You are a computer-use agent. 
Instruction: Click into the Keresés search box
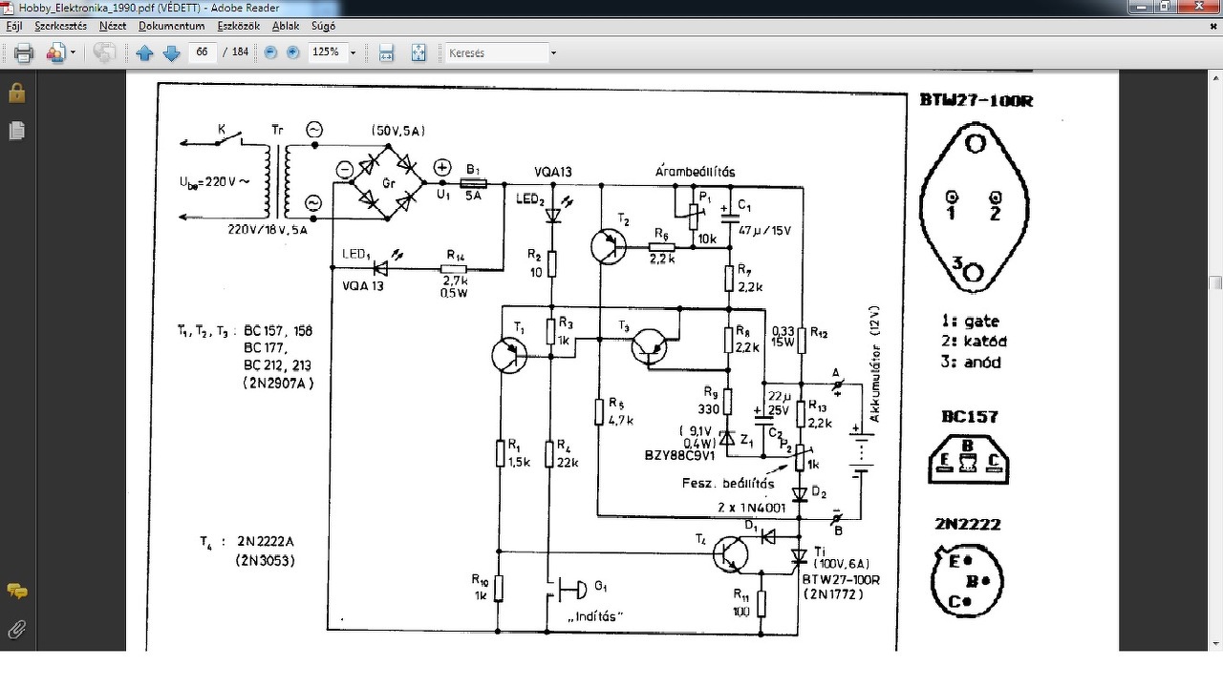tap(495, 53)
